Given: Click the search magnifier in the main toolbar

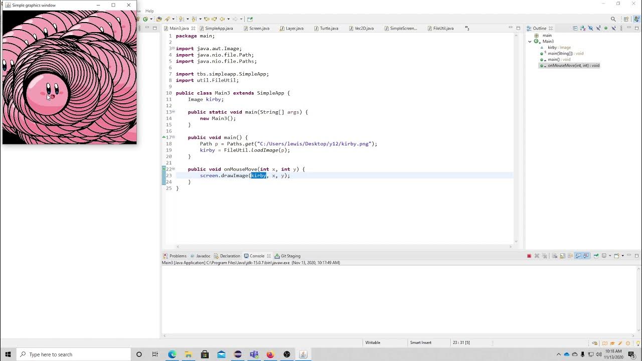Looking at the screenshot, I should 613,19.
